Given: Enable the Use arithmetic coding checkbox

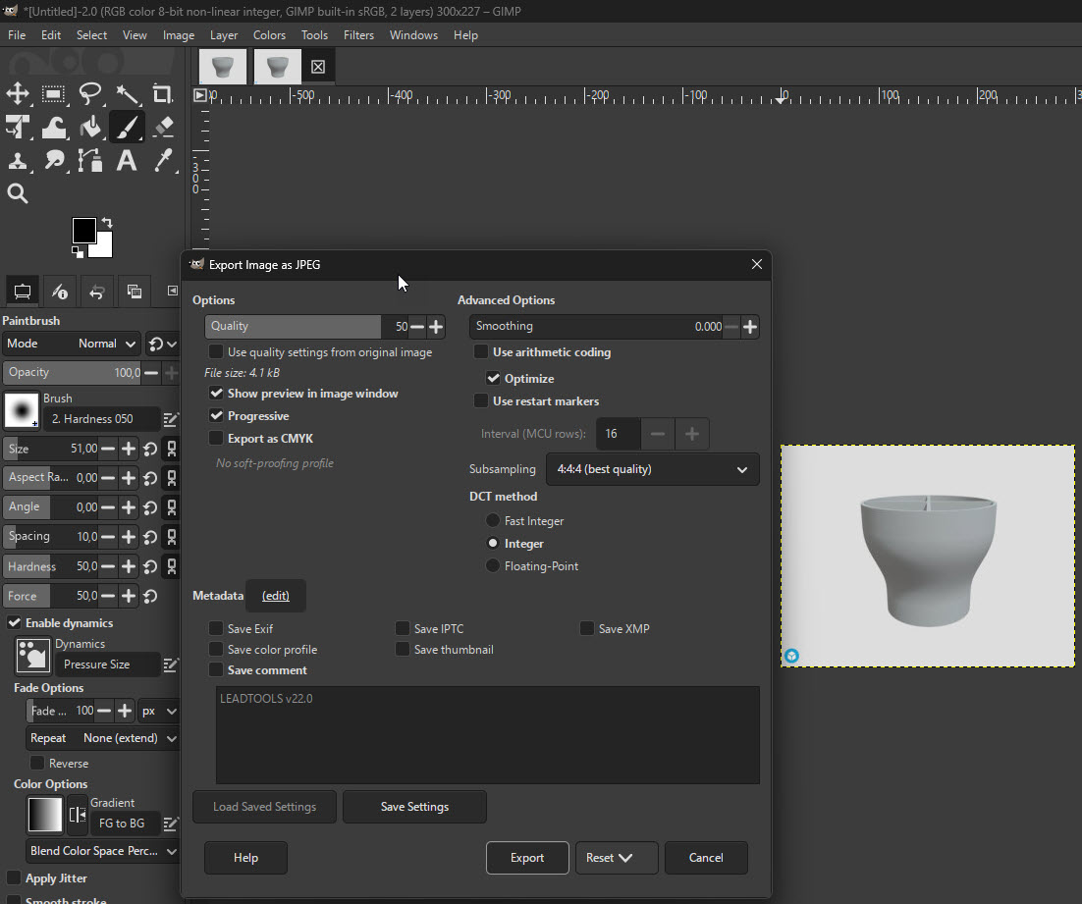Looking at the screenshot, I should point(480,351).
